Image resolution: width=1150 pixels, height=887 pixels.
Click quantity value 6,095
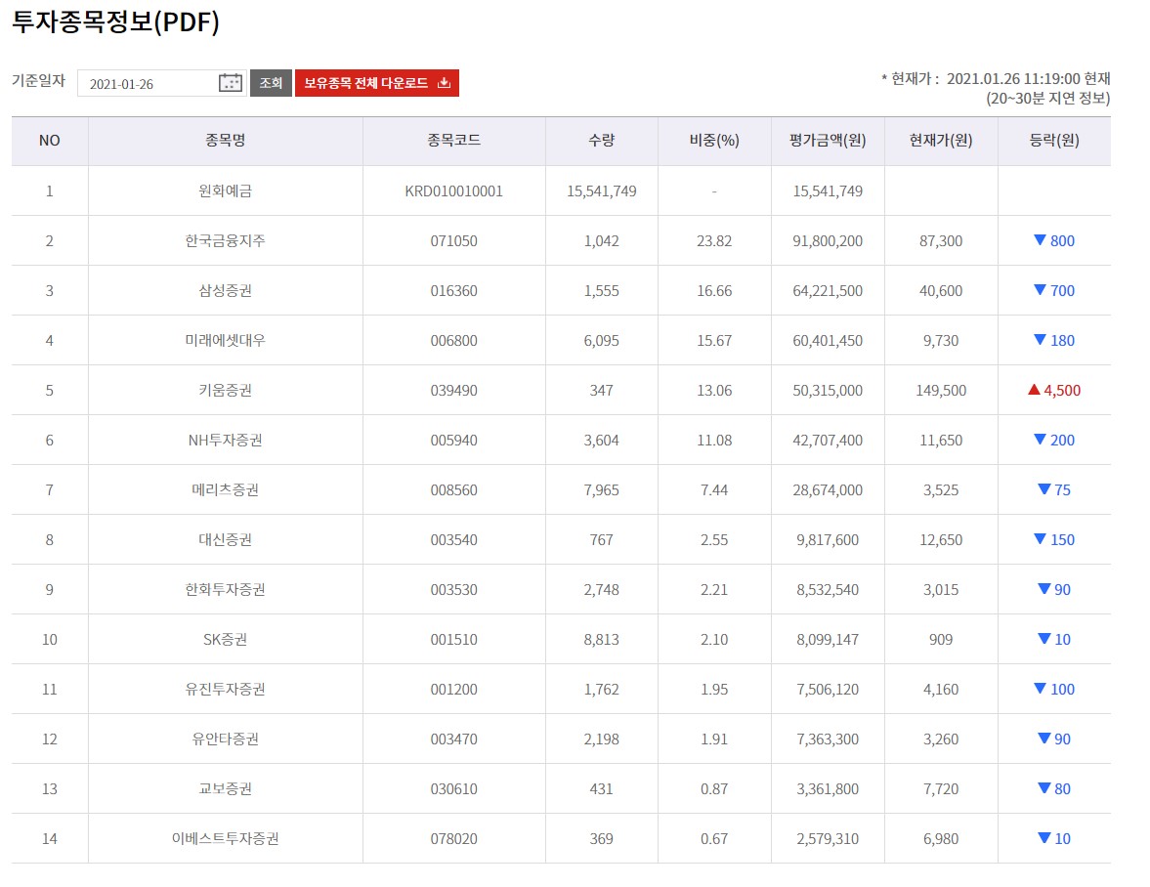602,341
